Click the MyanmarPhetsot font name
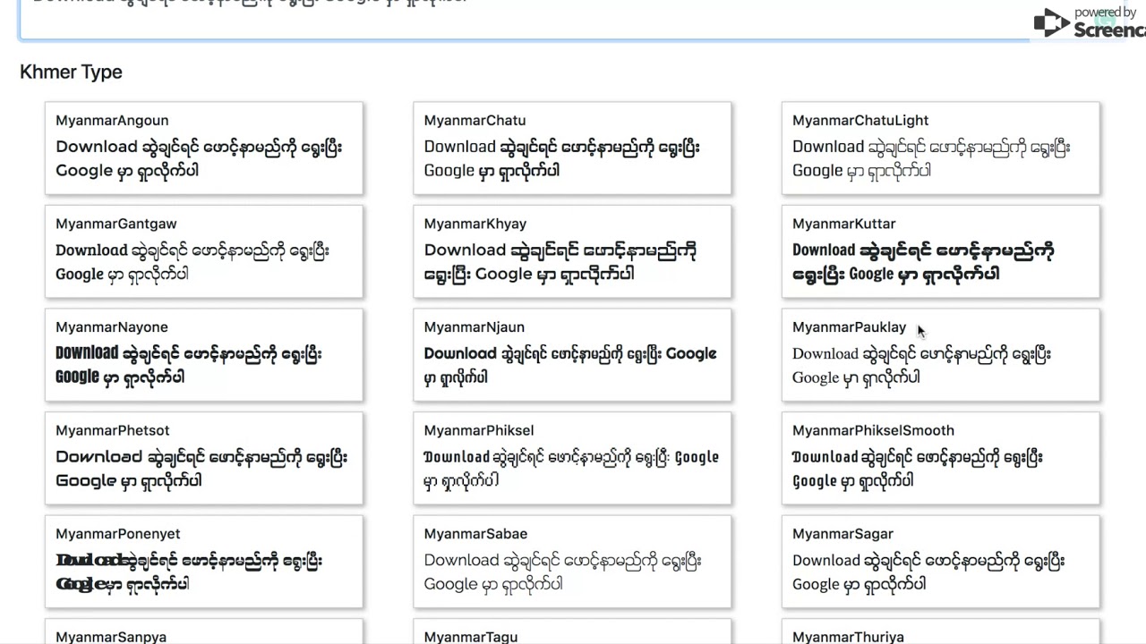Screen dimensions: 1146x644 coord(113,430)
